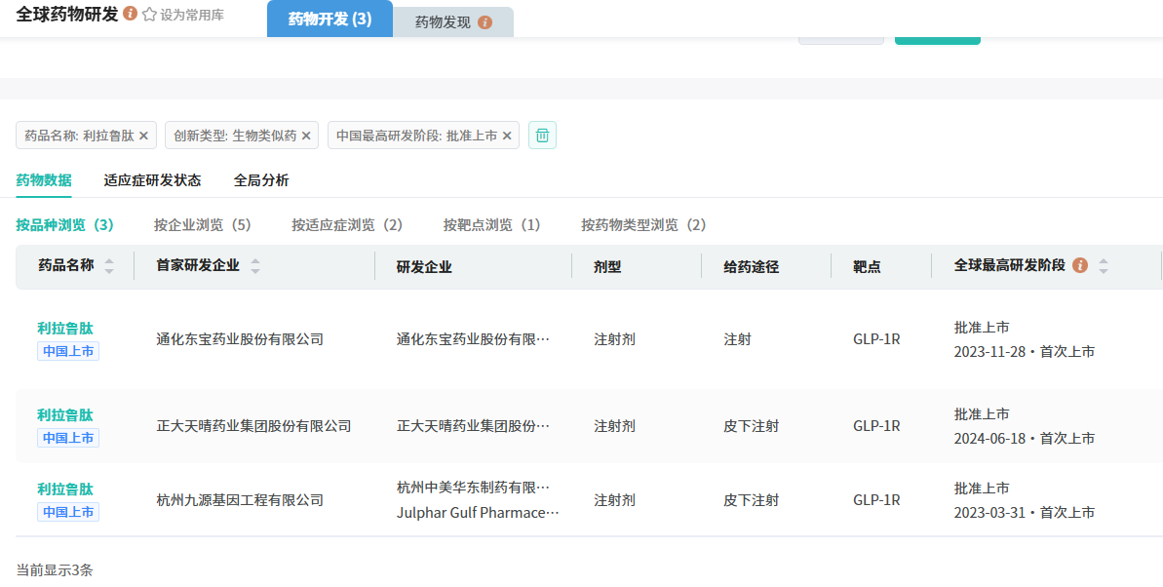Open 利拉鲁肽 link for 通化东宝药业 row
Viewport: 1163px width, 587px height.
coord(65,328)
